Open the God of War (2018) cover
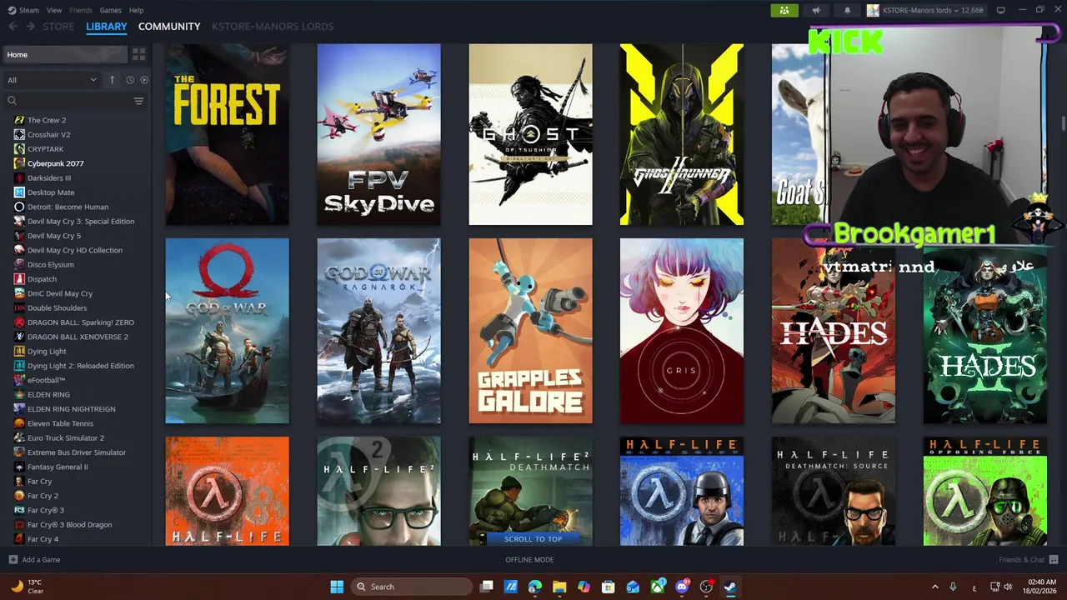 coord(228,331)
